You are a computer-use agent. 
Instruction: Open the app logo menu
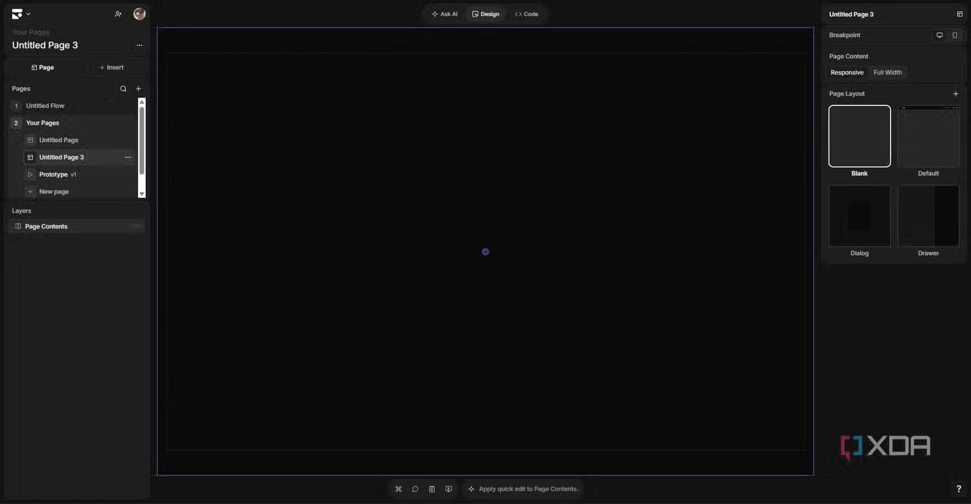21,14
